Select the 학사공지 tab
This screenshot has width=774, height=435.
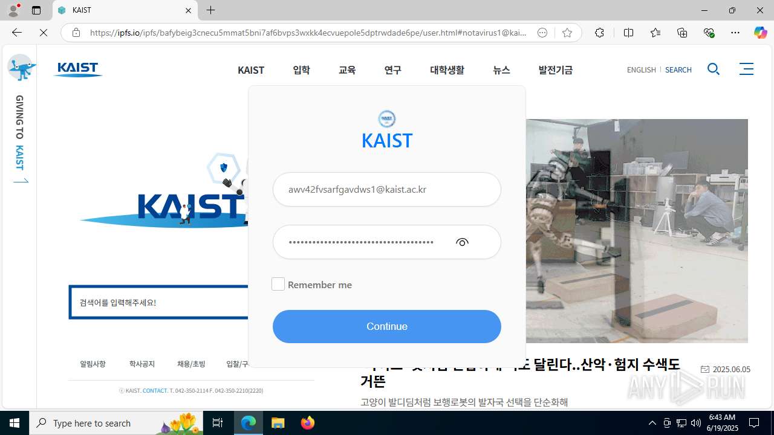coord(141,364)
